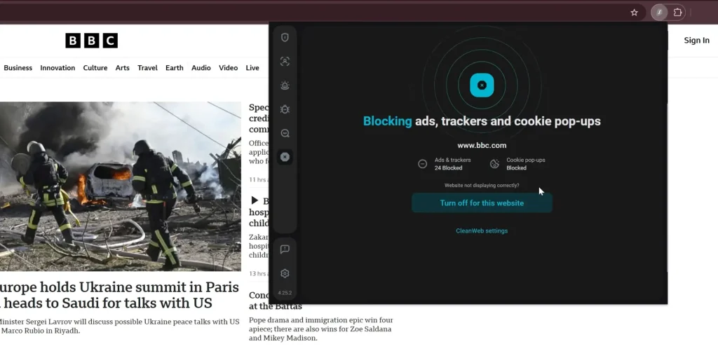
Task: Open the Live section on BBC
Action: click(x=252, y=68)
